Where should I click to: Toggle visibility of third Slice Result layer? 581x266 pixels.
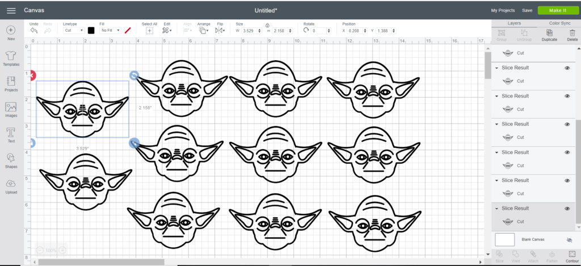tap(567, 124)
